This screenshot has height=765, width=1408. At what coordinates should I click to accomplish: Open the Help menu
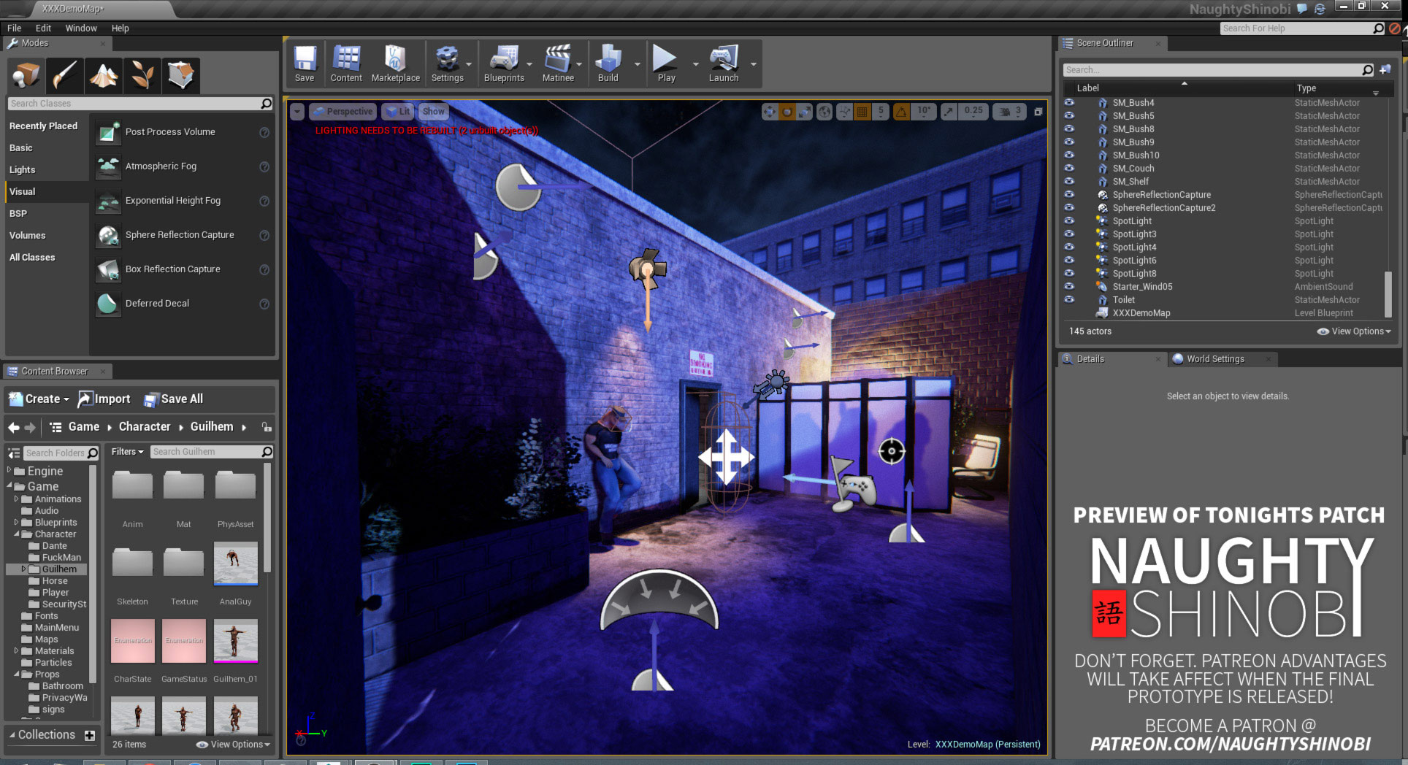tap(120, 28)
